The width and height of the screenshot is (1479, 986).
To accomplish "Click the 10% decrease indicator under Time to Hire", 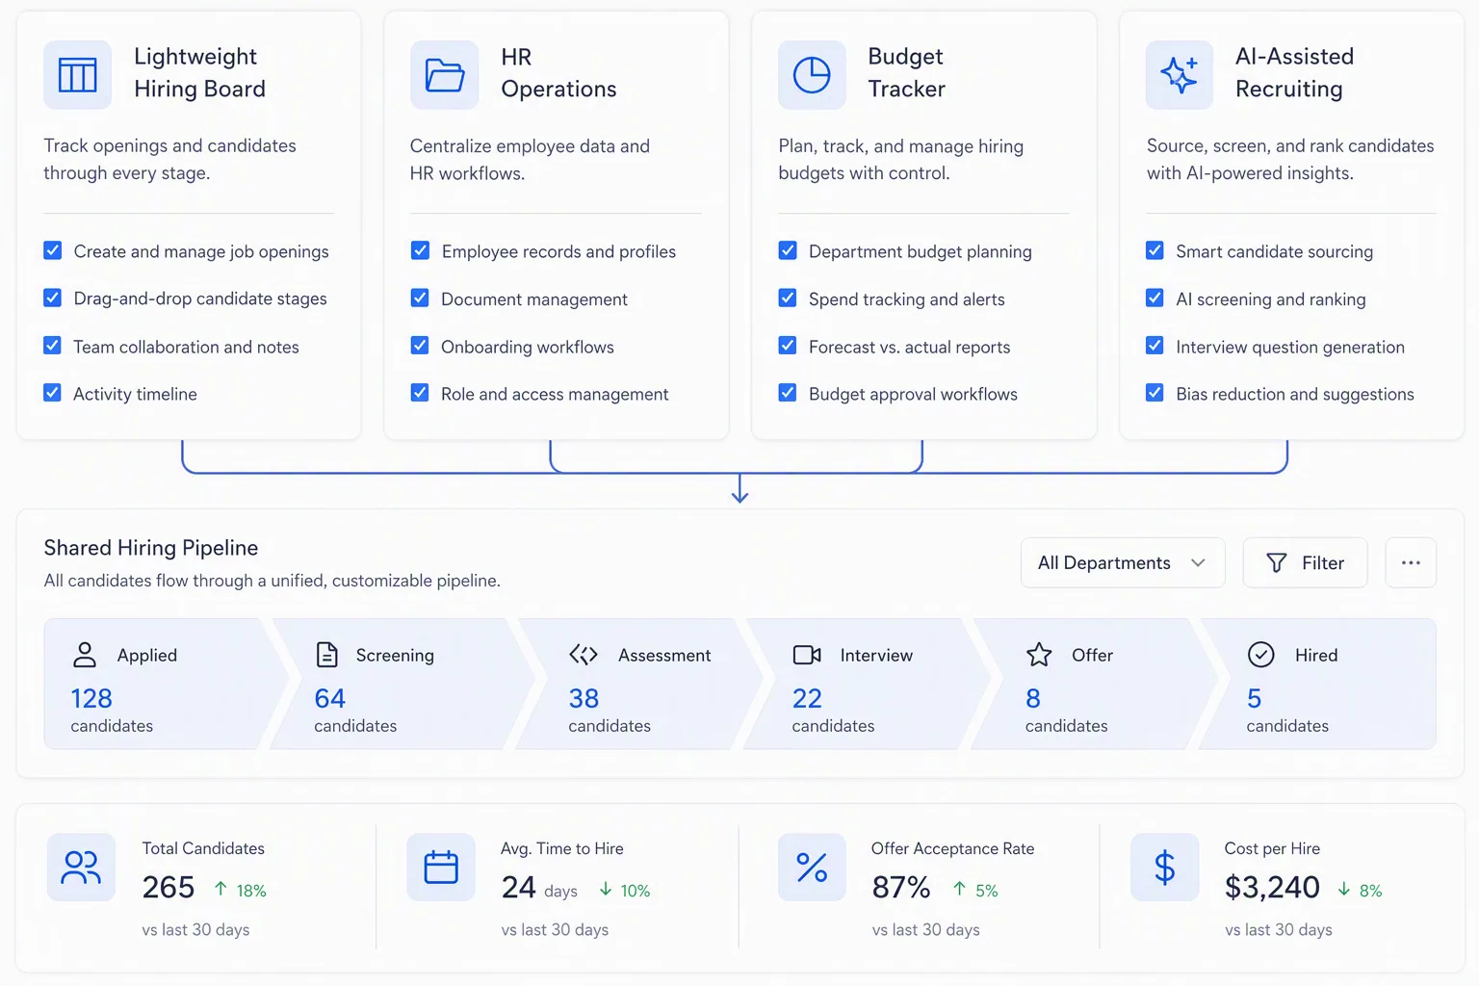I will (624, 890).
